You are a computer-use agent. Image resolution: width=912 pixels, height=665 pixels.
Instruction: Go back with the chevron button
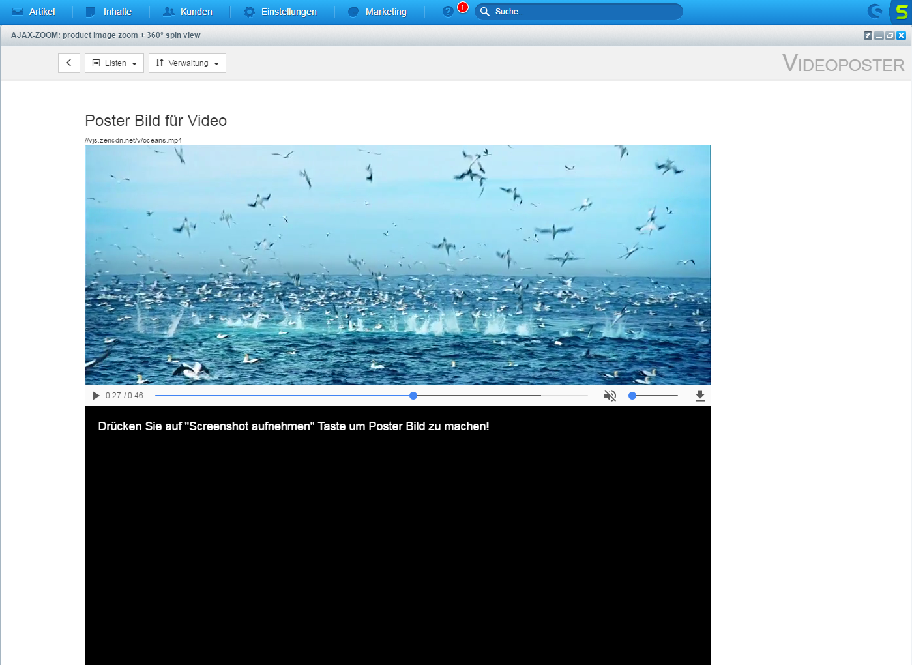tap(69, 63)
